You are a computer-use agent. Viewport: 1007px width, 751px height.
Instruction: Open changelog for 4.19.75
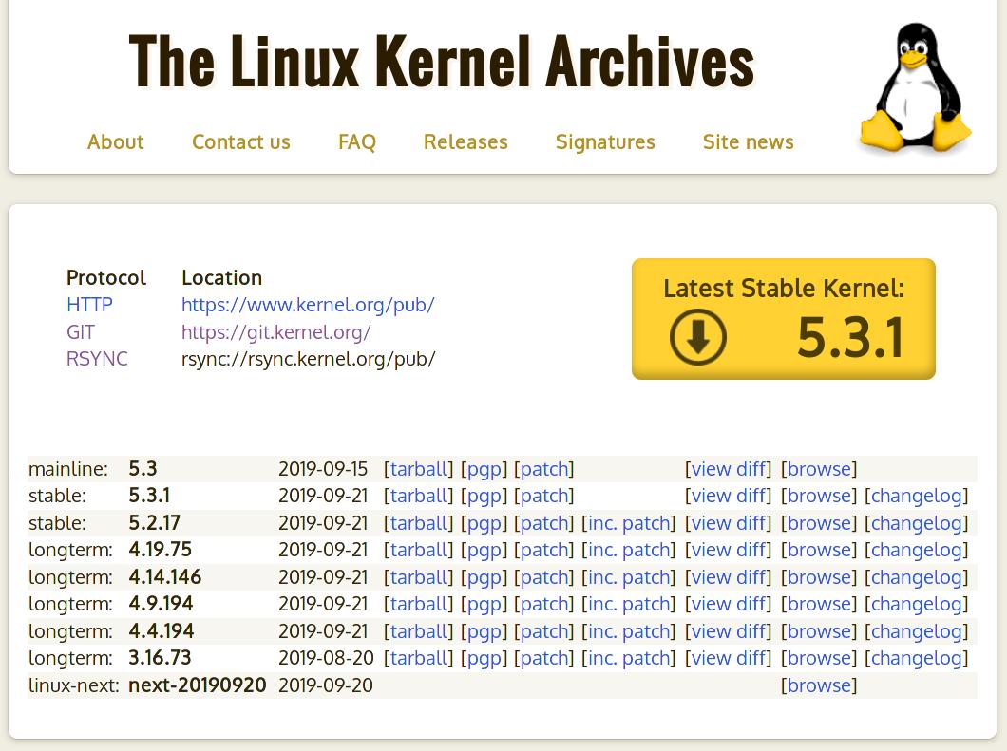[x=917, y=550]
